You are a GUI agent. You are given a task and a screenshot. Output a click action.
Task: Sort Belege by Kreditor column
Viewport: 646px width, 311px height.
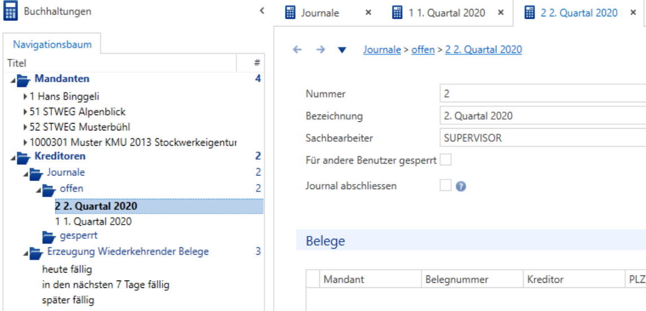point(573,279)
